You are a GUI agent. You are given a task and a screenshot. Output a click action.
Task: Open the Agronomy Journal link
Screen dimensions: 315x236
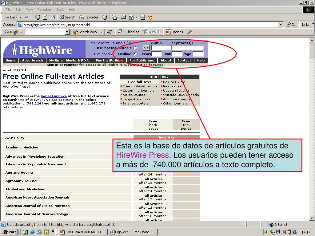[x=21, y=181]
